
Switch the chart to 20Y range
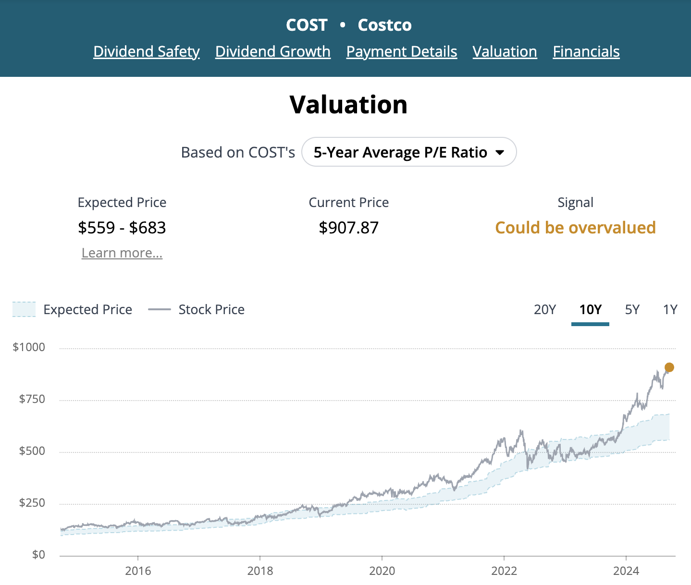coord(545,310)
